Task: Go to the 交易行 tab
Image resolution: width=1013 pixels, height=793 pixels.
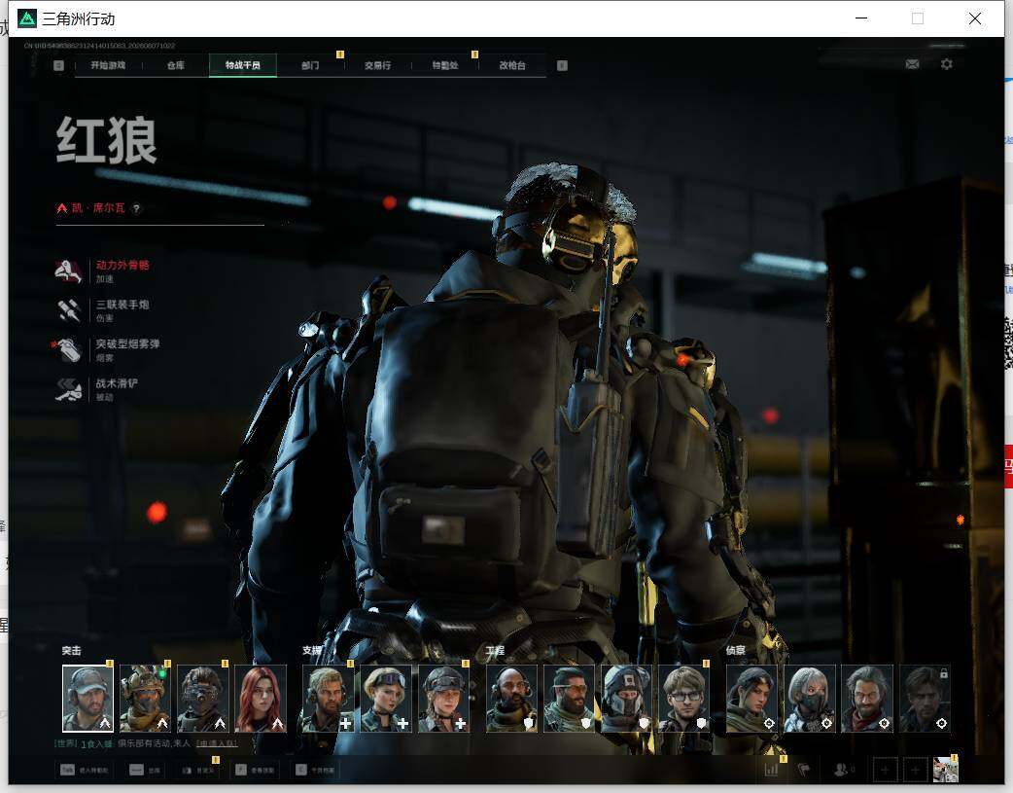Action: [x=377, y=65]
